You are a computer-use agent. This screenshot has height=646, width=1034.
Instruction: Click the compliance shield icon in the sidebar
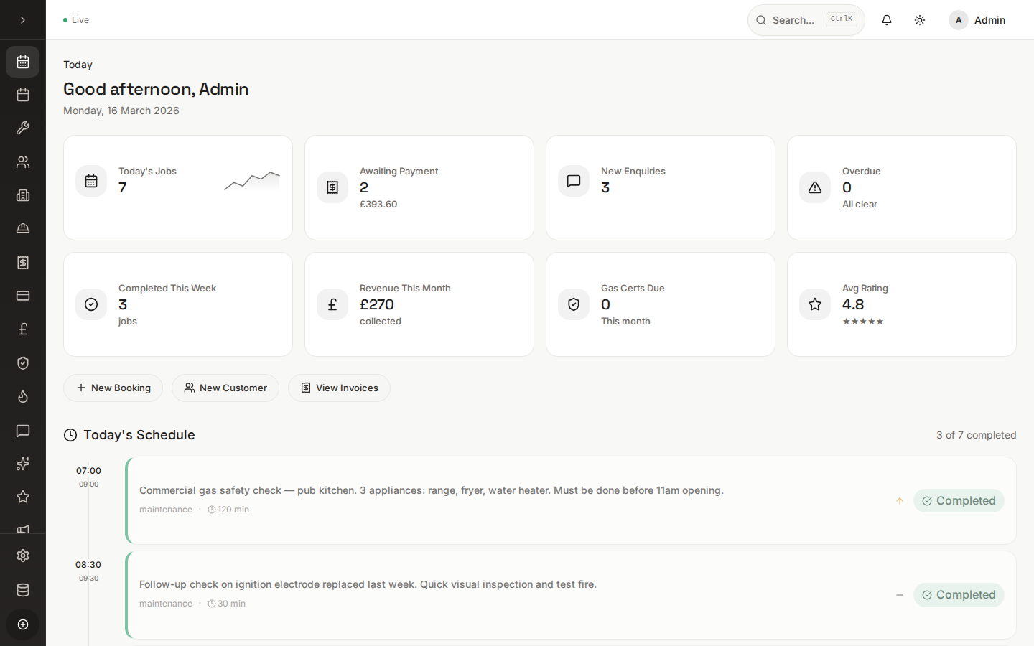pyautogui.click(x=22, y=363)
